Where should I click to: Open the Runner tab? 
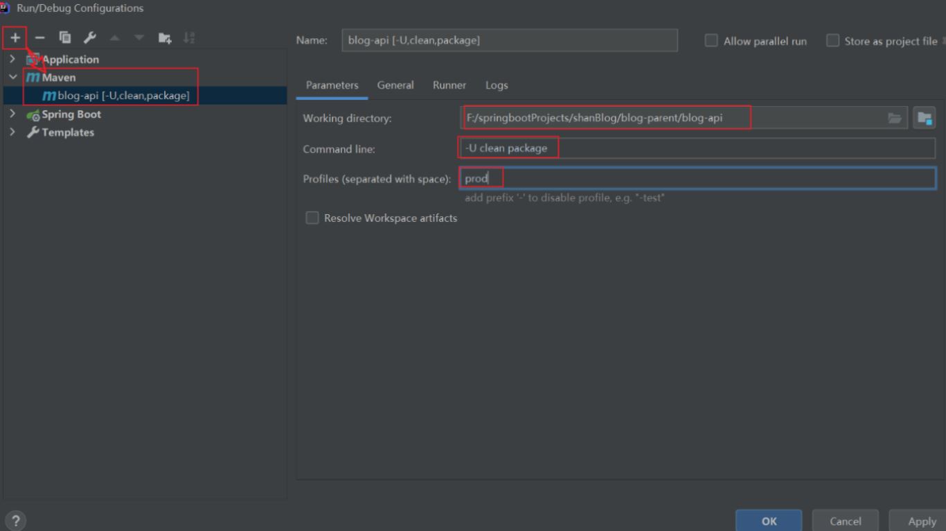(x=449, y=85)
